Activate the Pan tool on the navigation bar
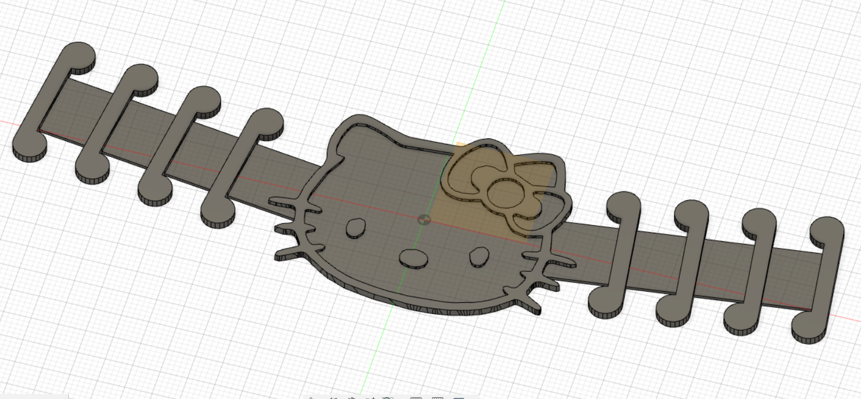861x399 pixels. click(x=352, y=397)
